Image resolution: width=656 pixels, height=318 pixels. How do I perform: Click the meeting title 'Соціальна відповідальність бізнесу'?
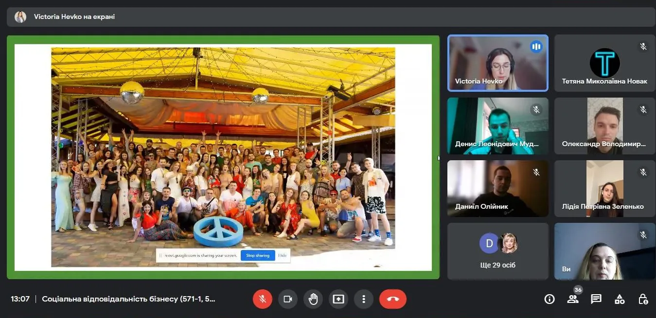[128, 299]
